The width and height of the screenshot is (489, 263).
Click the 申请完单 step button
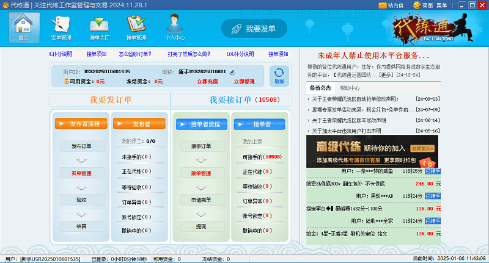tap(202, 200)
